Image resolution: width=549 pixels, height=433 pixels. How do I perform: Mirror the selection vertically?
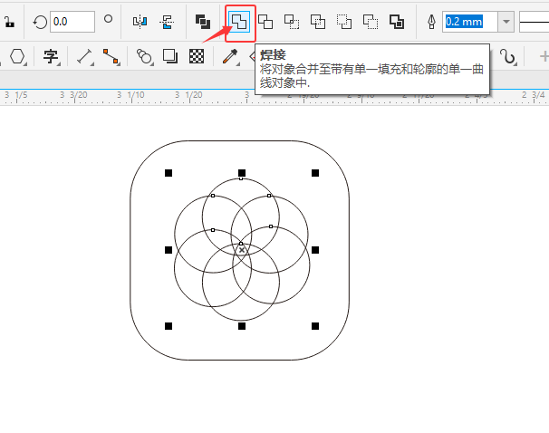click(167, 22)
